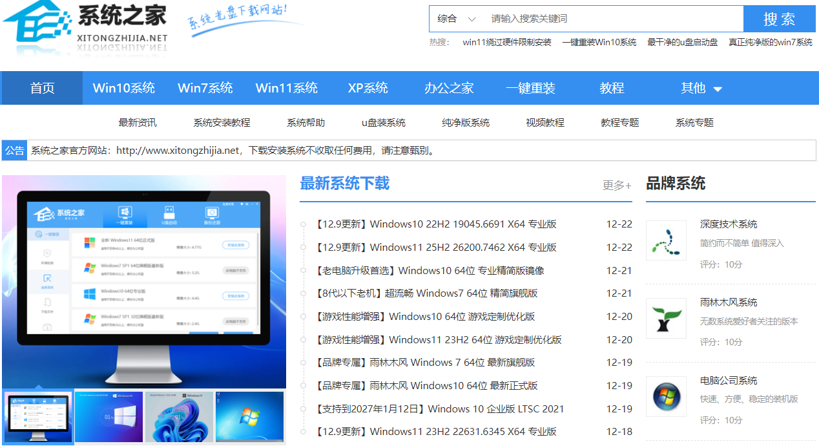
Task: Select the first carousel thumbnail of the monitor
Action: click(x=38, y=417)
